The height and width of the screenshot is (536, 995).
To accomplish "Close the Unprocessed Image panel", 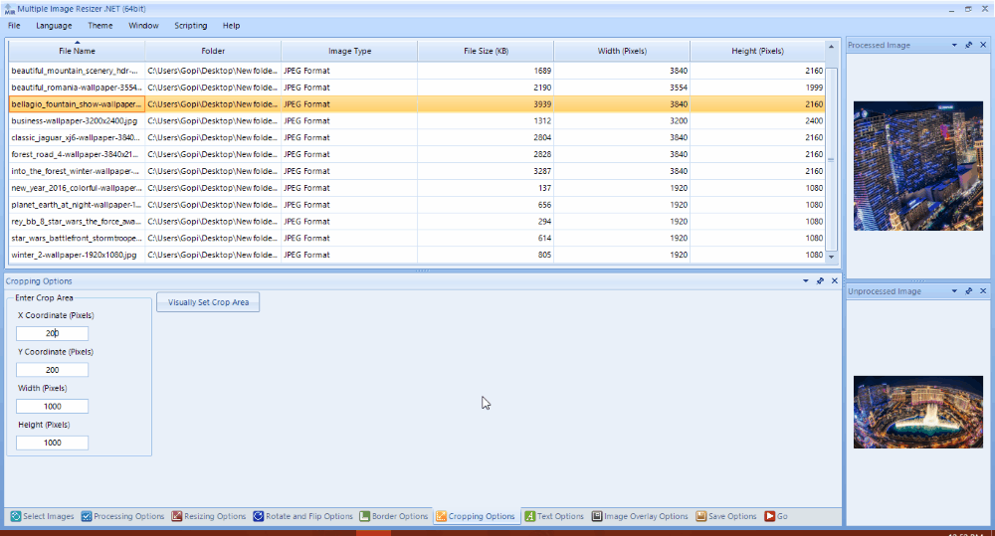I will click(x=983, y=291).
